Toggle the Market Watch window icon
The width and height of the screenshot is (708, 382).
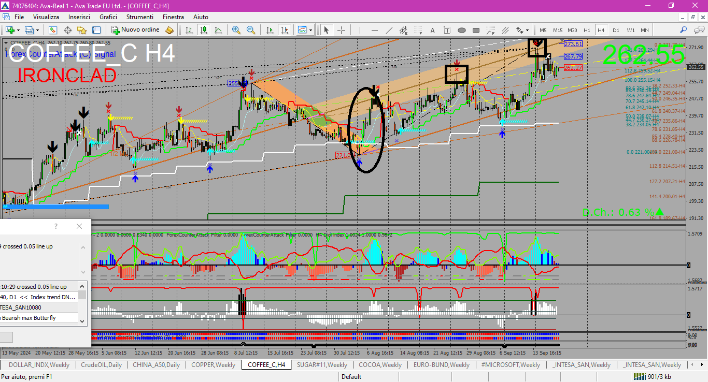tap(54, 30)
